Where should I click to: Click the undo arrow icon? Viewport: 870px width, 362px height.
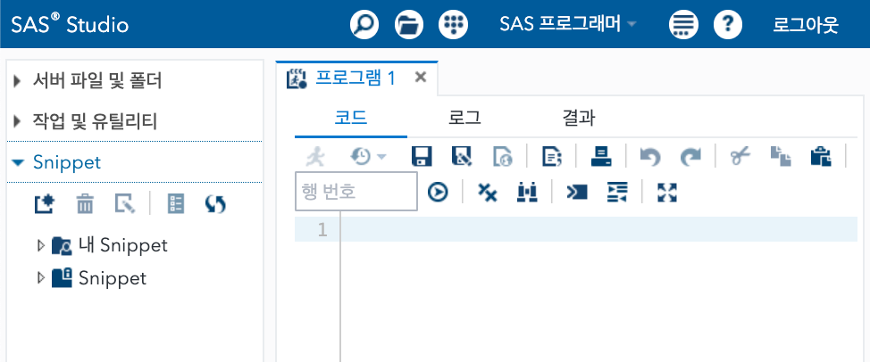coord(649,157)
